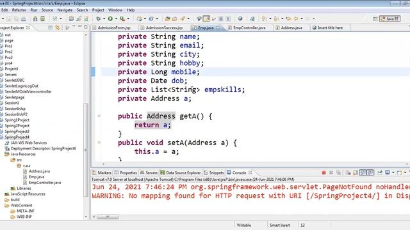410x230 pixels.
Task: Open the Project menu
Action: [98, 10]
